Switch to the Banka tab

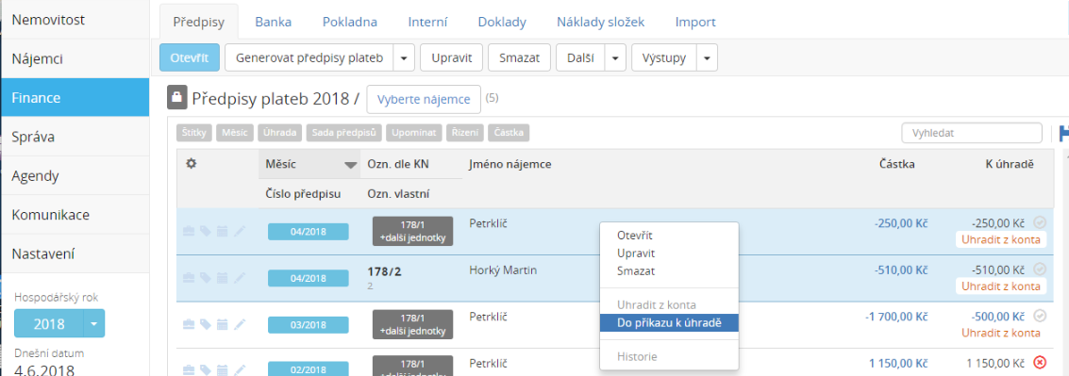pos(274,22)
